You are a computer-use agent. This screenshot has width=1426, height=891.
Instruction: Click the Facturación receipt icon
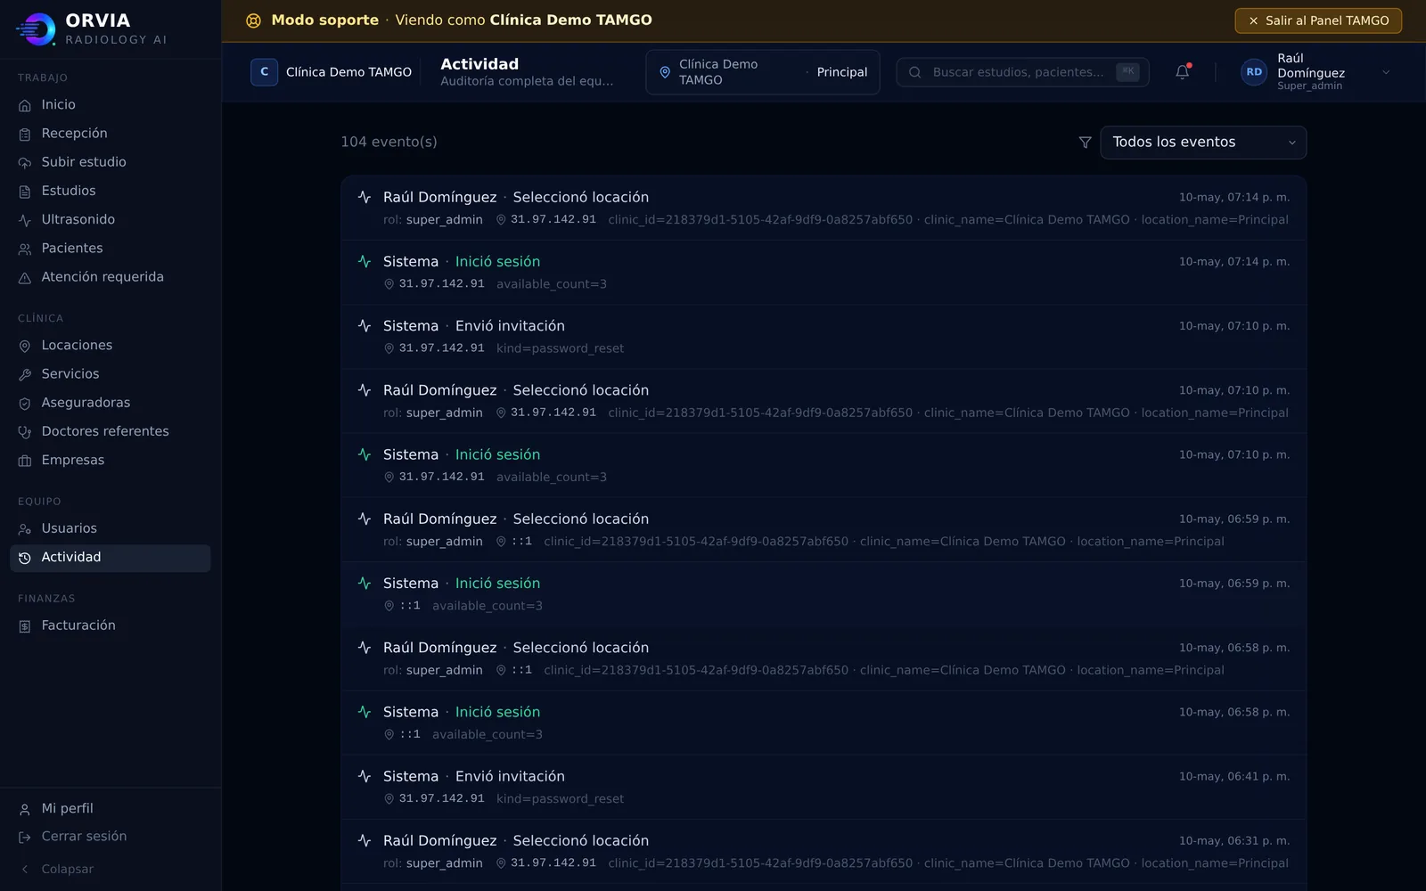click(x=25, y=626)
